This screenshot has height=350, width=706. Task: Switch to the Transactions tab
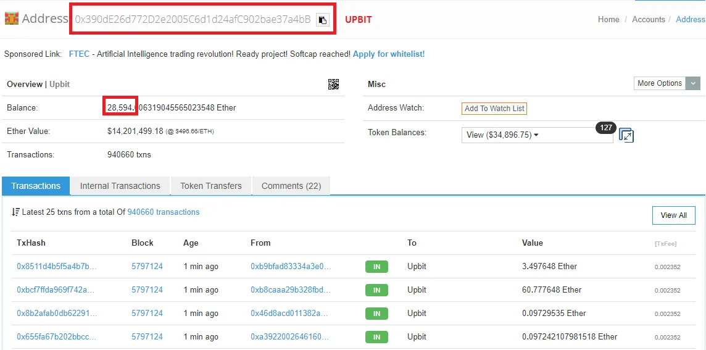36,186
